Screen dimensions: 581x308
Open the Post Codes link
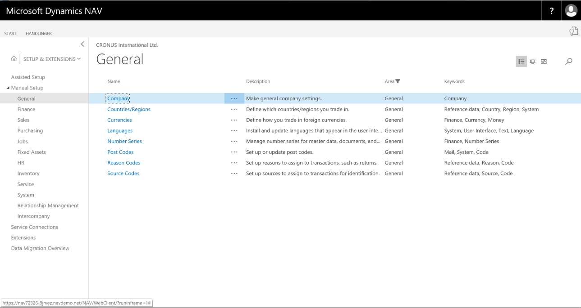coord(120,152)
